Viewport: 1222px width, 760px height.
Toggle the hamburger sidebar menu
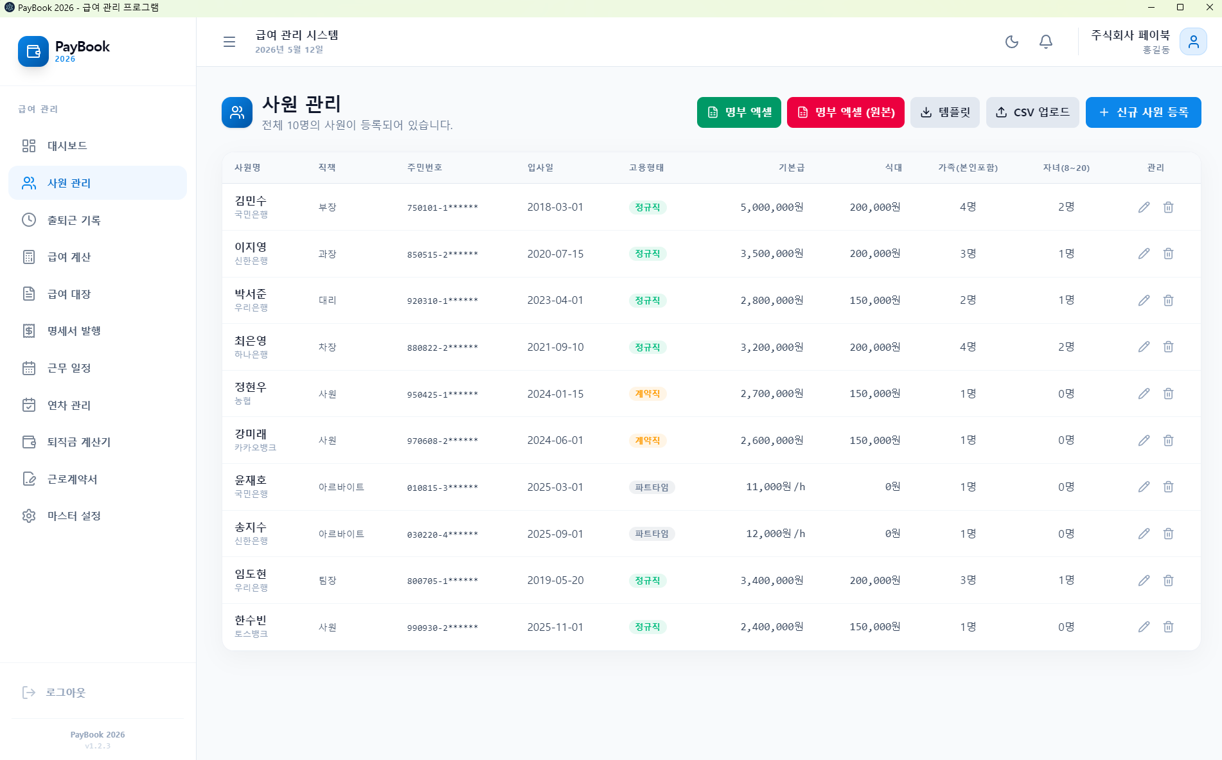[229, 42]
